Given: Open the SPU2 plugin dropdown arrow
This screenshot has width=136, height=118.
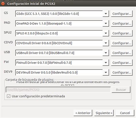Looking at the screenshot, I should 106,33.
